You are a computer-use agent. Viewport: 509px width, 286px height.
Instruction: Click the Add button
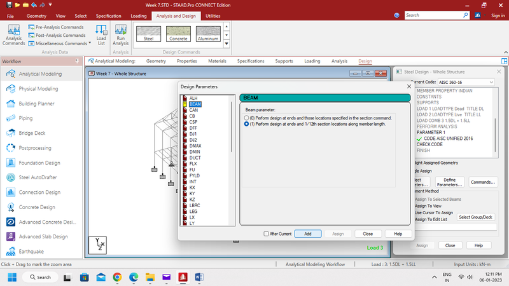tap(308, 234)
